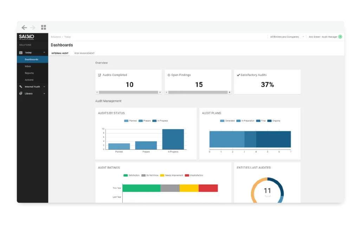Click the red Unsatisfactory legend swatch
Image resolution: width=360 pixels, height=230 pixels.
click(x=188, y=175)
